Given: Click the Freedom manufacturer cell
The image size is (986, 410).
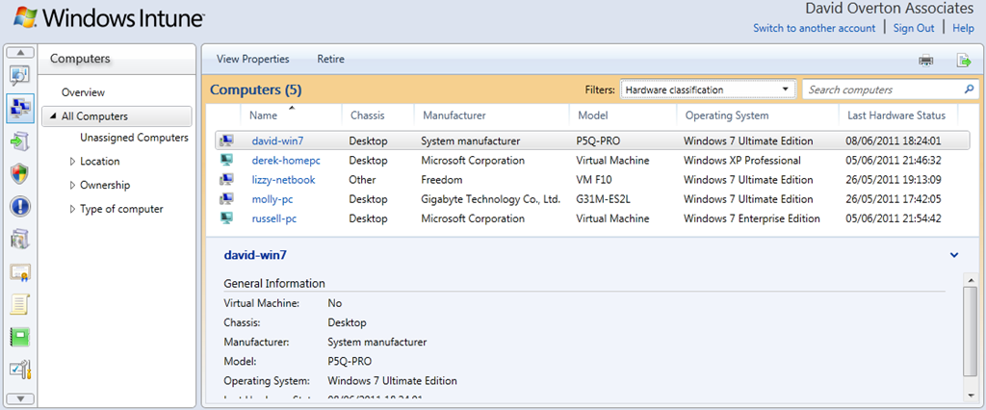Looking at the screenshot, I should [x=441, y=180].
